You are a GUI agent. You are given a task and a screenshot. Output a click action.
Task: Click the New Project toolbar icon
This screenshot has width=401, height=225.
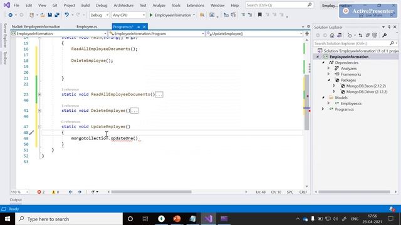pyautogui.click(x=31, y=15)
